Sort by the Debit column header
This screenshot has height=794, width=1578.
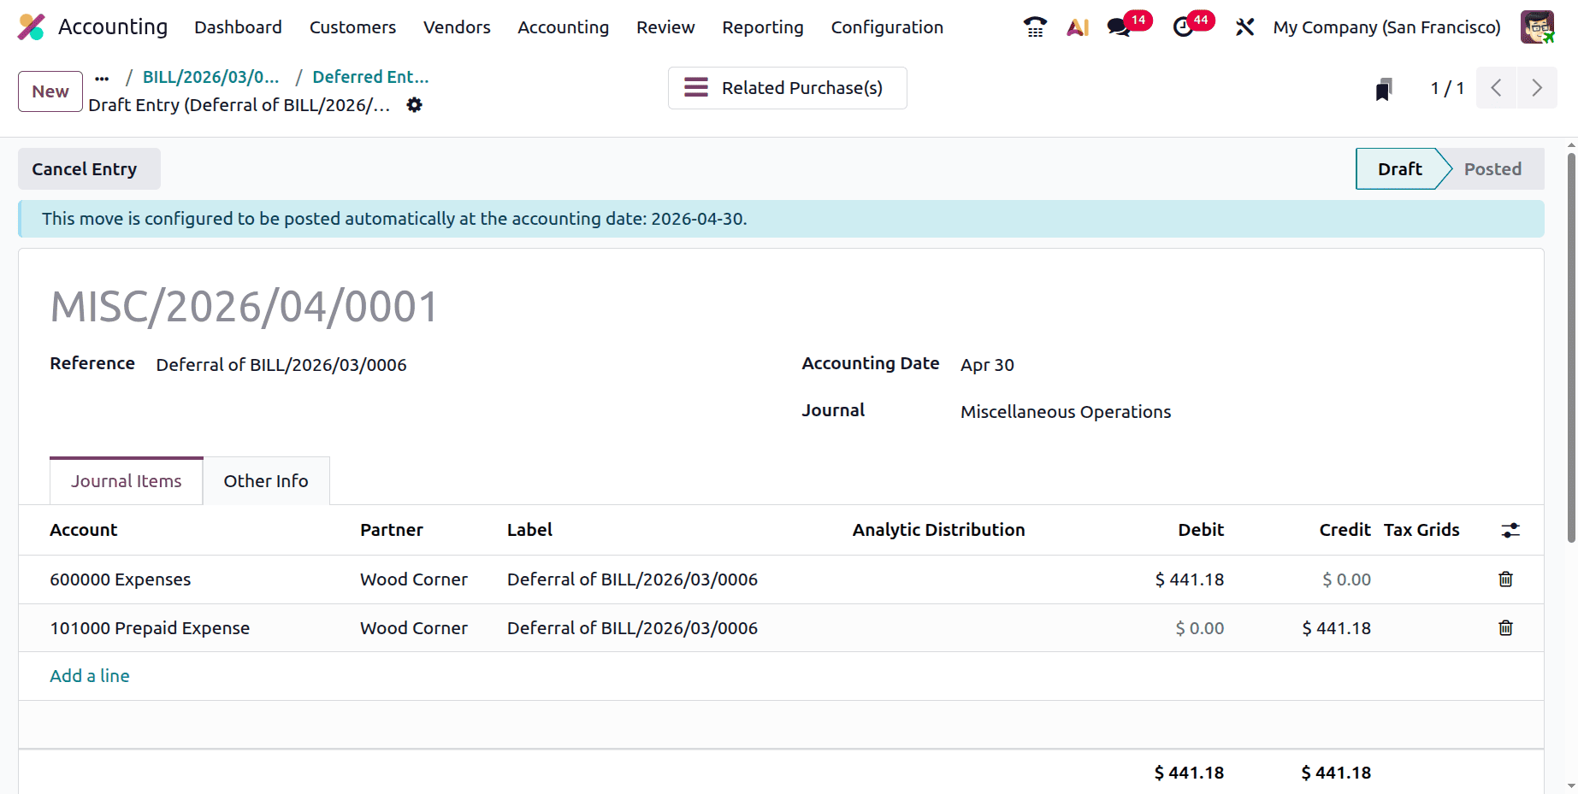(1201, 530)
